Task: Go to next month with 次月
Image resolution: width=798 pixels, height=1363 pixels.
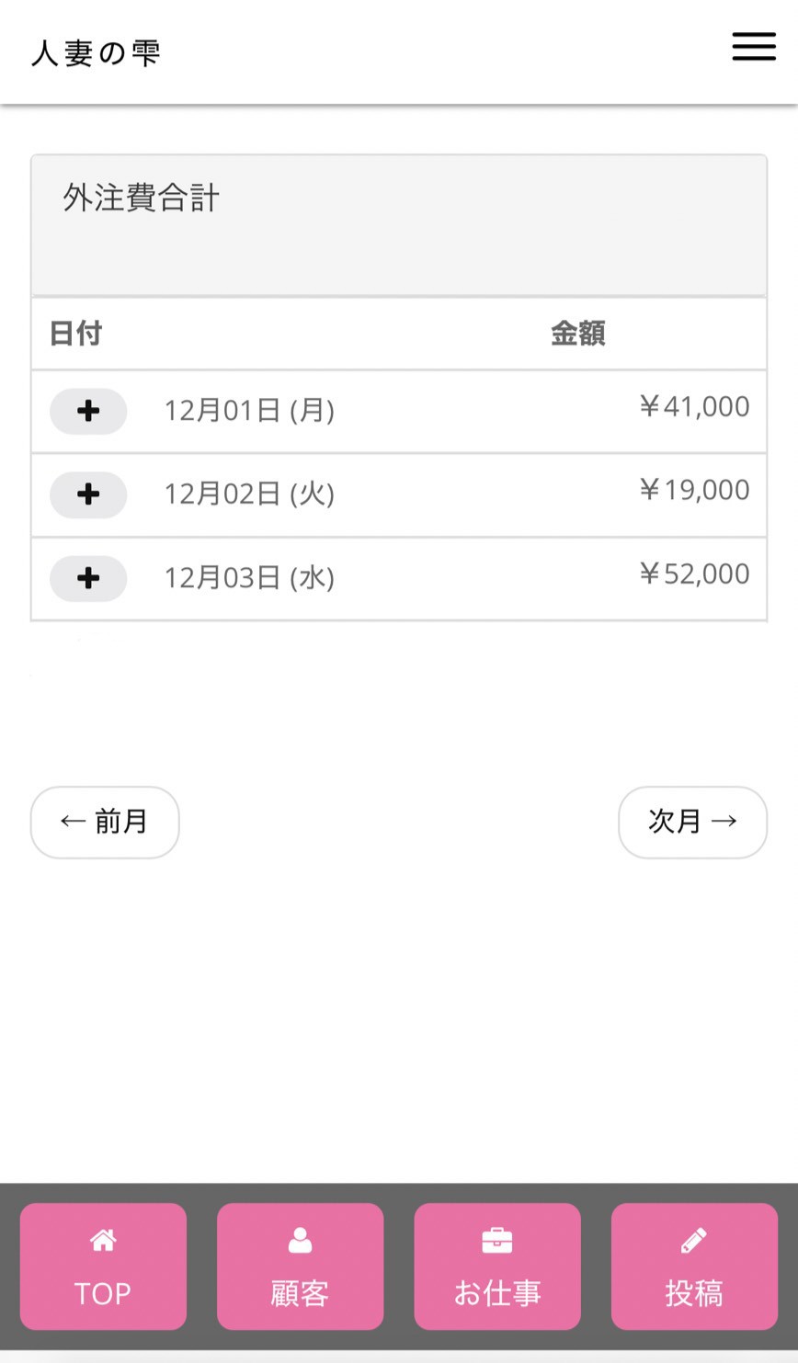Action: tap(692, 822)
